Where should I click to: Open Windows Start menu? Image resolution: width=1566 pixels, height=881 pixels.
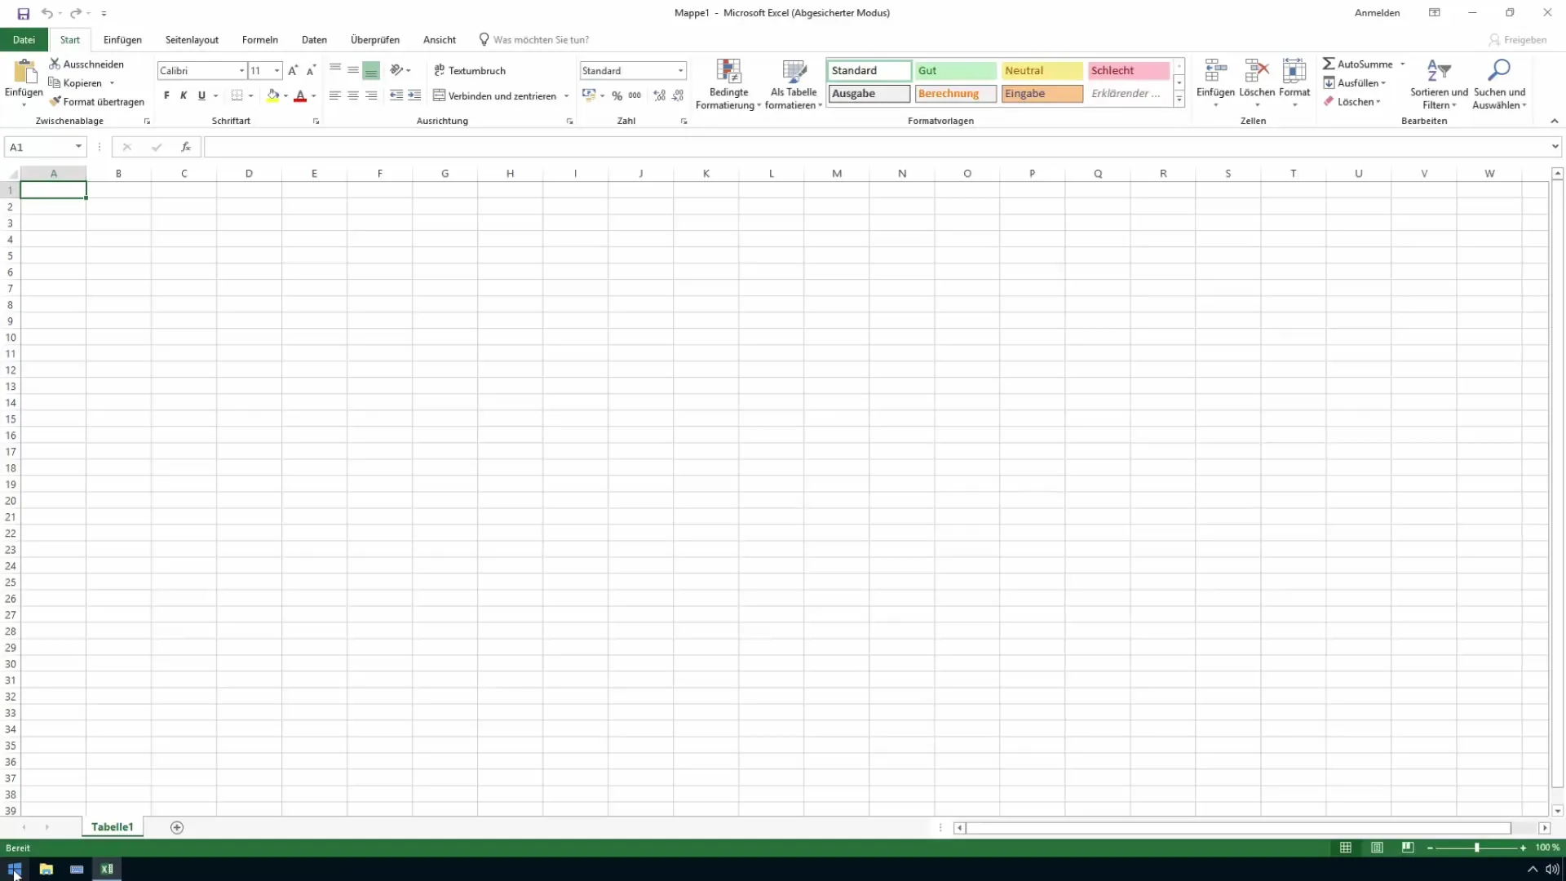coord(15,869)
